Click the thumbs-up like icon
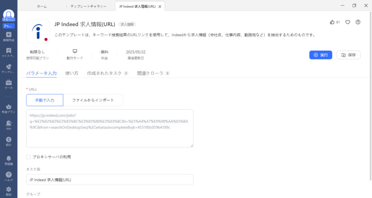Viewport: 372px width, 198px height. 332,22
